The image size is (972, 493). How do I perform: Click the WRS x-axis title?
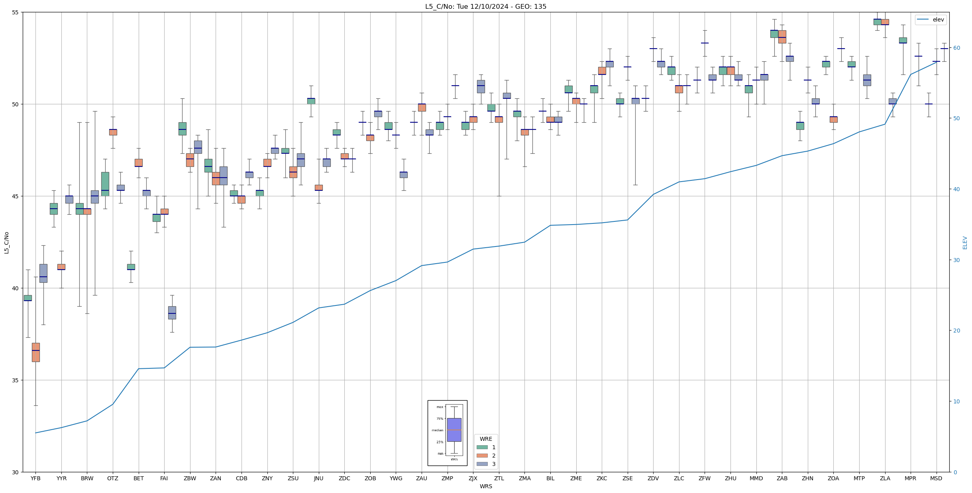click(x=485, y=486)
